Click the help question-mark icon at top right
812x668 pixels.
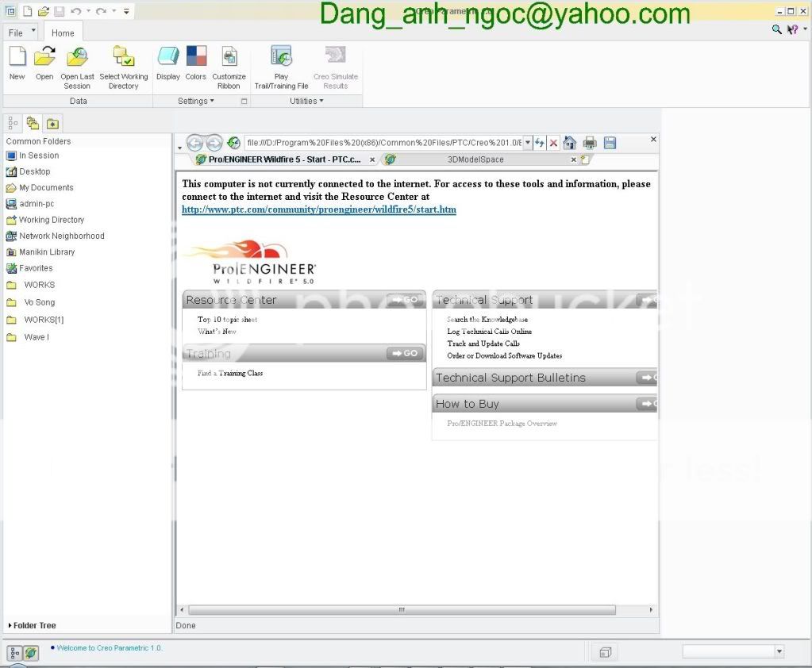(792, 29)
